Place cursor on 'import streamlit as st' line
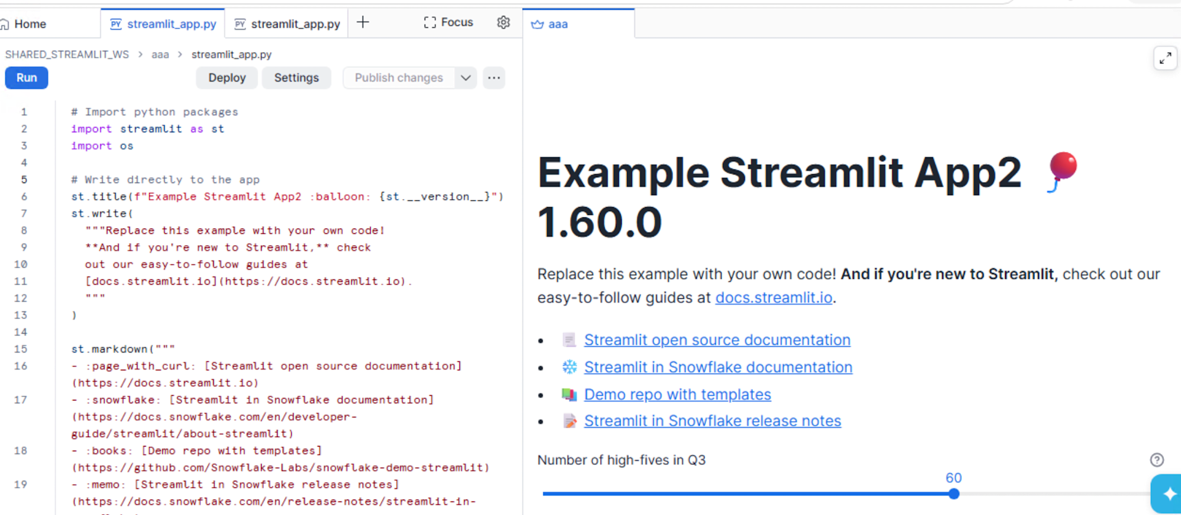 (x=148, y=129)
